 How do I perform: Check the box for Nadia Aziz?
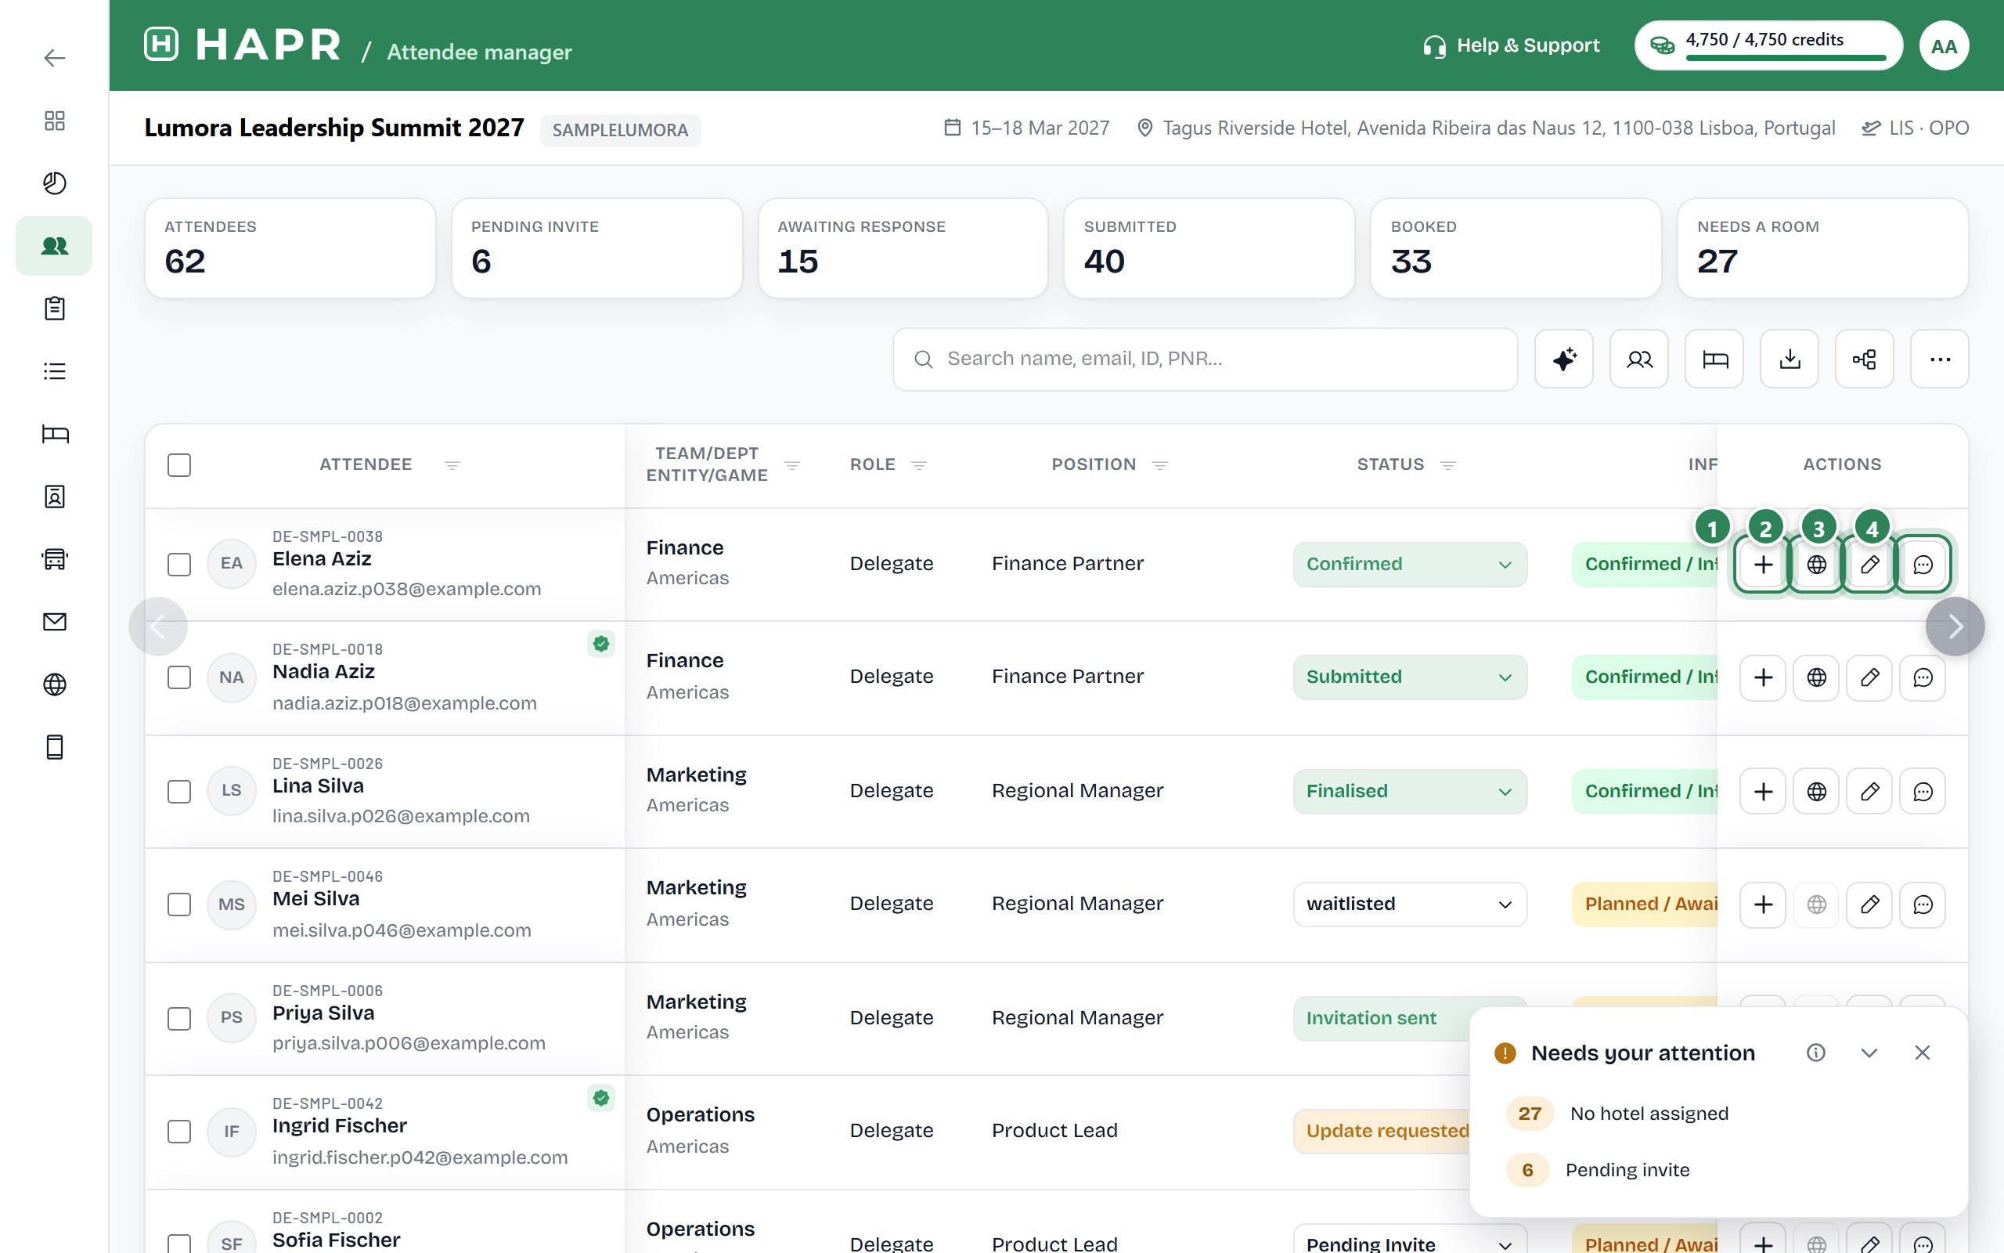pyautogui.click(x=178, y=678)
